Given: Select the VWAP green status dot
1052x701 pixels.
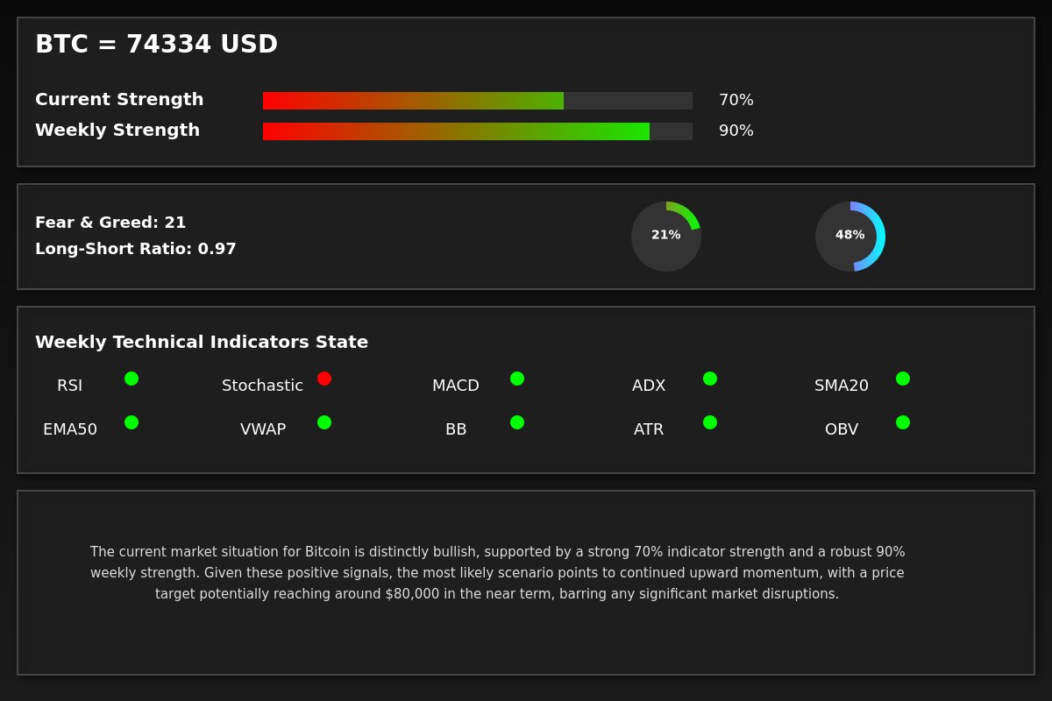Looking at the screenshot, I should pos(324,422).
